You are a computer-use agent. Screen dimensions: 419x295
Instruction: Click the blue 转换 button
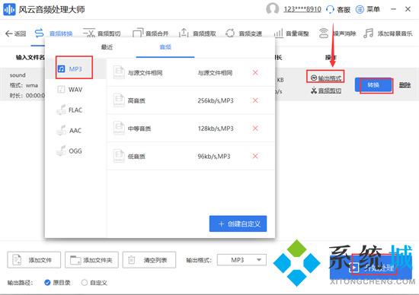click(373, 85)
